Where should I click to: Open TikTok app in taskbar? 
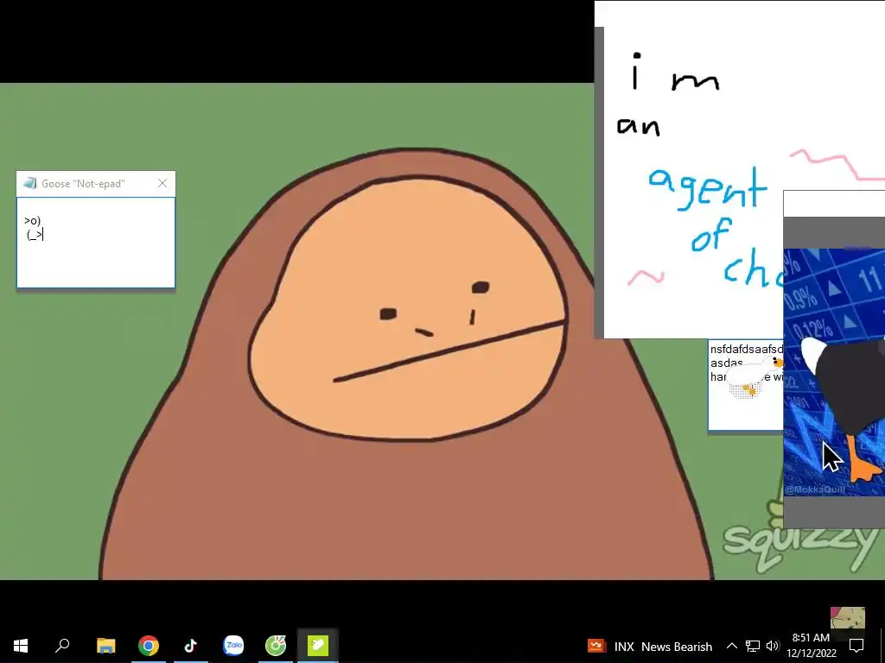[x=191, y=646]
